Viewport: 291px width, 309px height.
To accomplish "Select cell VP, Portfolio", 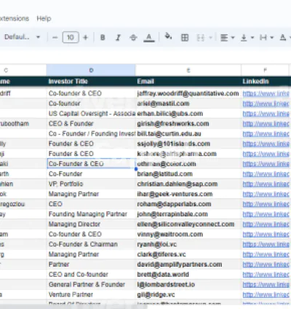I will pos(91,184).
